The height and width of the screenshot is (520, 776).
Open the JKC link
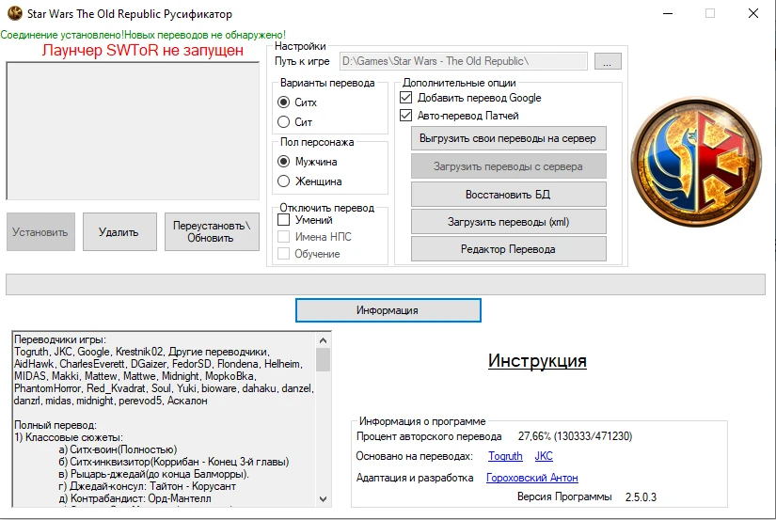point(544,456)
